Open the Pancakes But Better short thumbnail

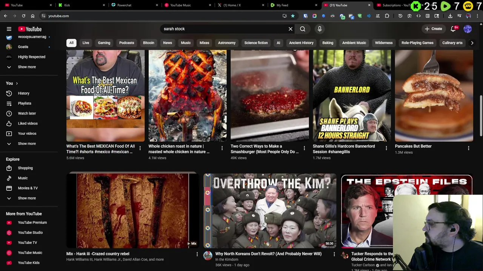(x=434, y=96)
